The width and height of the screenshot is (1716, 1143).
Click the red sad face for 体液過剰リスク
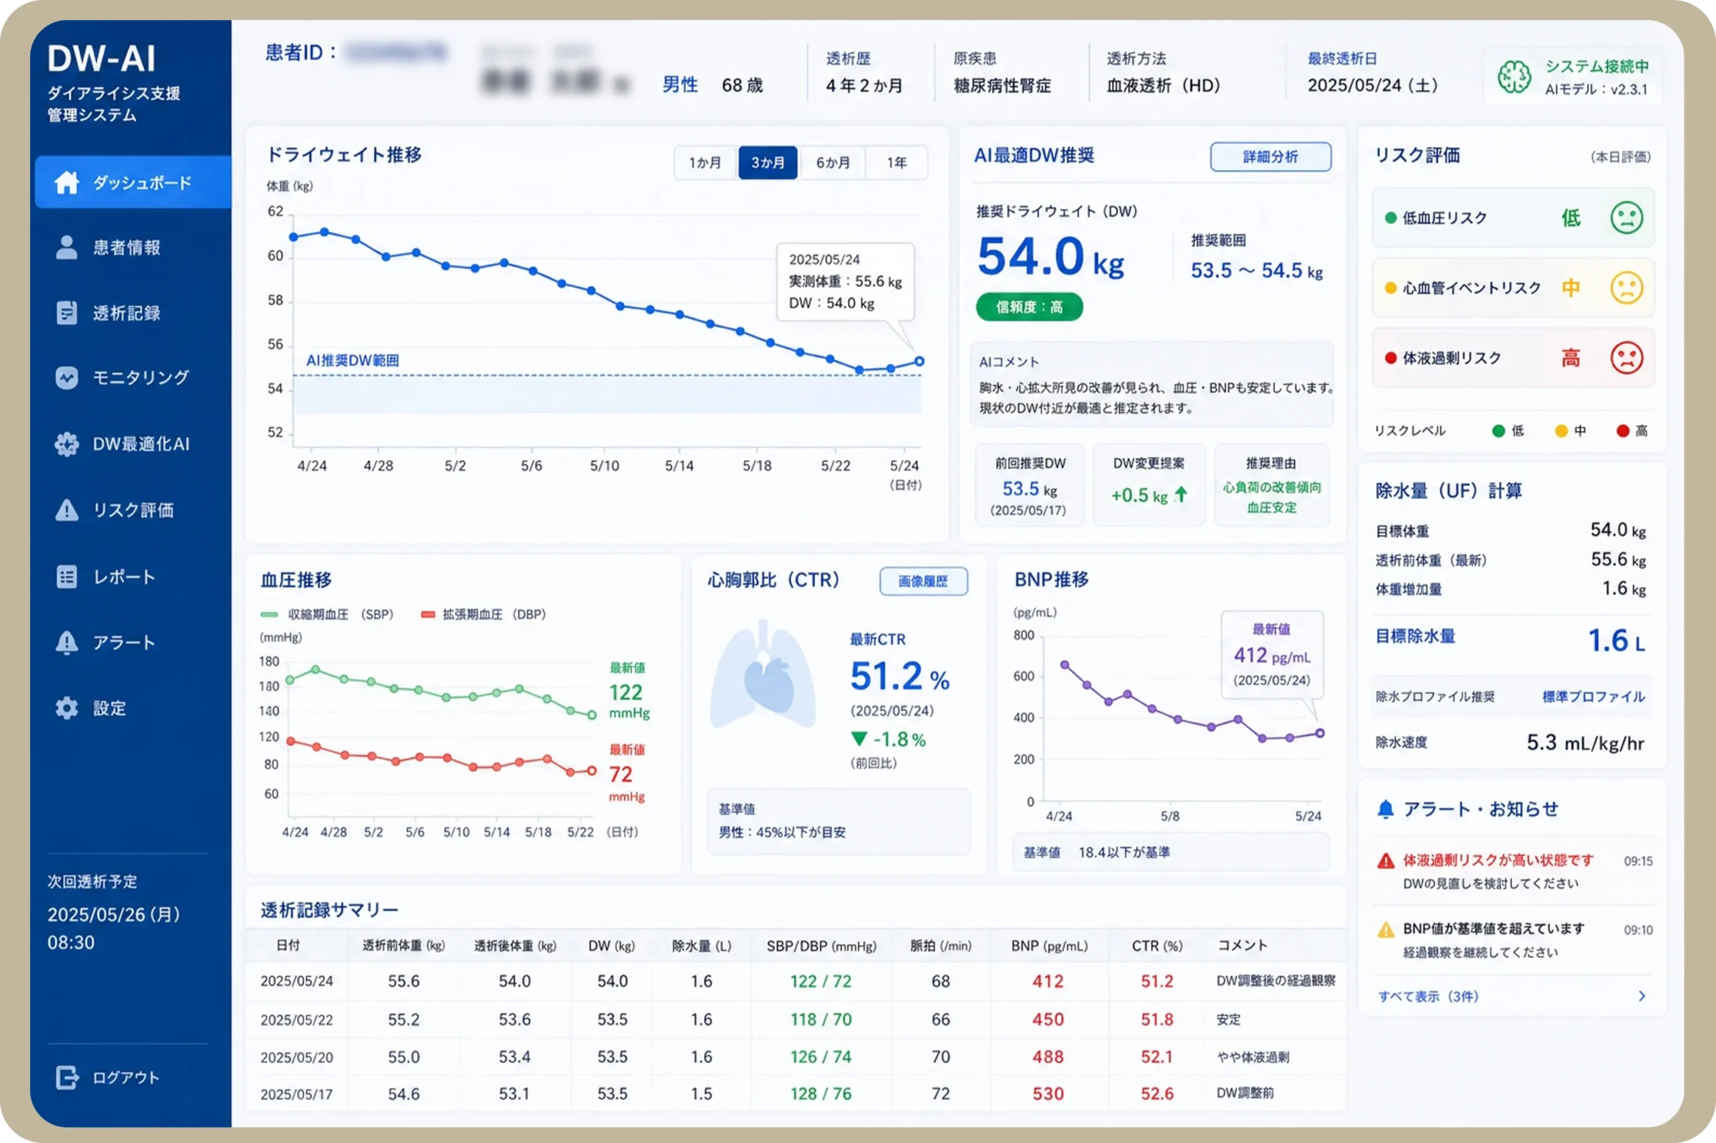coord(1626,358)
